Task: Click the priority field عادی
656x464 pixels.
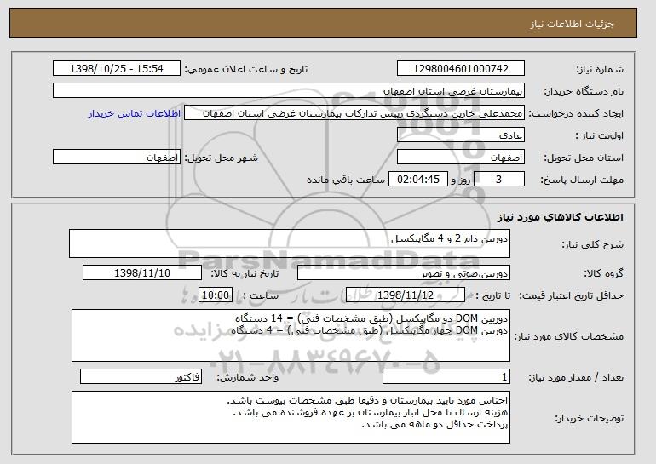Action: point(461,135)
